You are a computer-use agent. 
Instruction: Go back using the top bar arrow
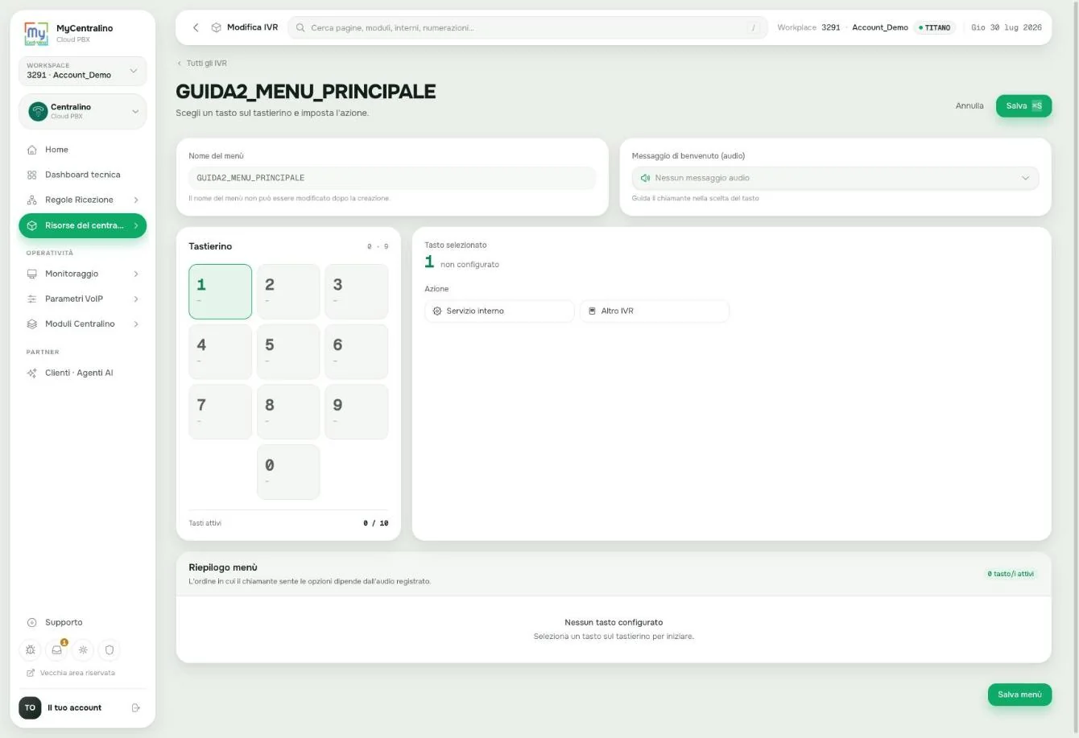pos(196,27)
